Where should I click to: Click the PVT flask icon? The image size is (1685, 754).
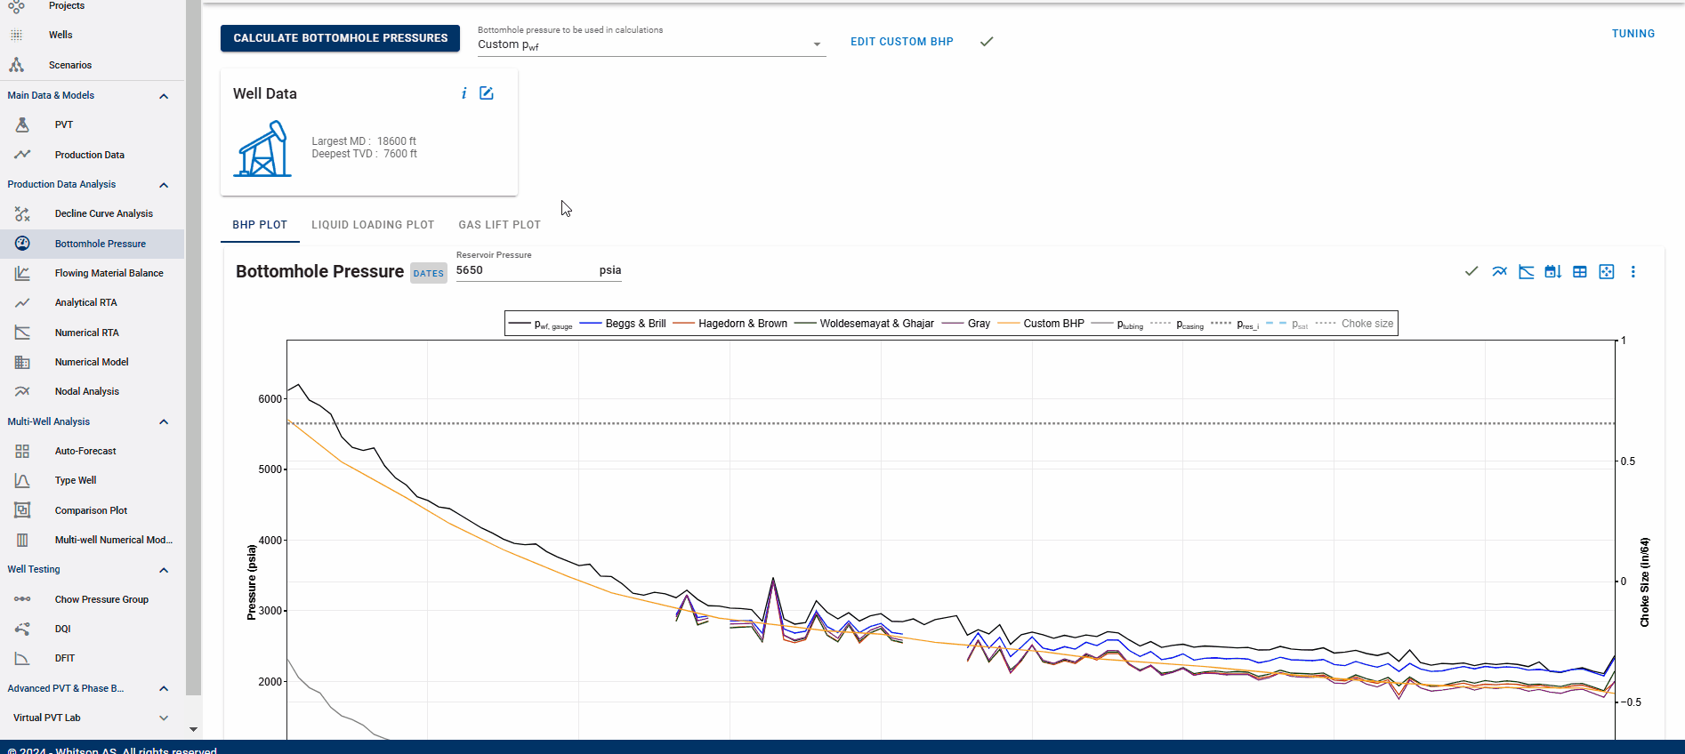coord(22,124)
